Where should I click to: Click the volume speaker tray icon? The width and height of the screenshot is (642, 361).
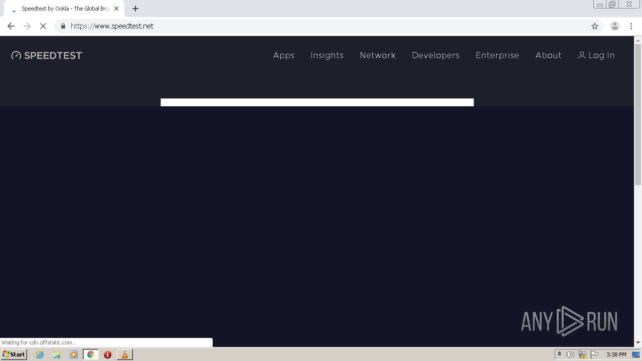[x=570, y=354]
